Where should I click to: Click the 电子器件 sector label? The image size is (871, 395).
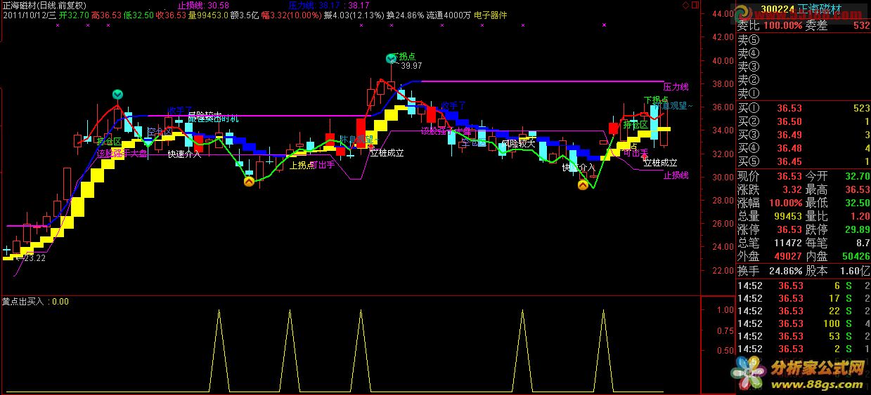coord(491,15)
